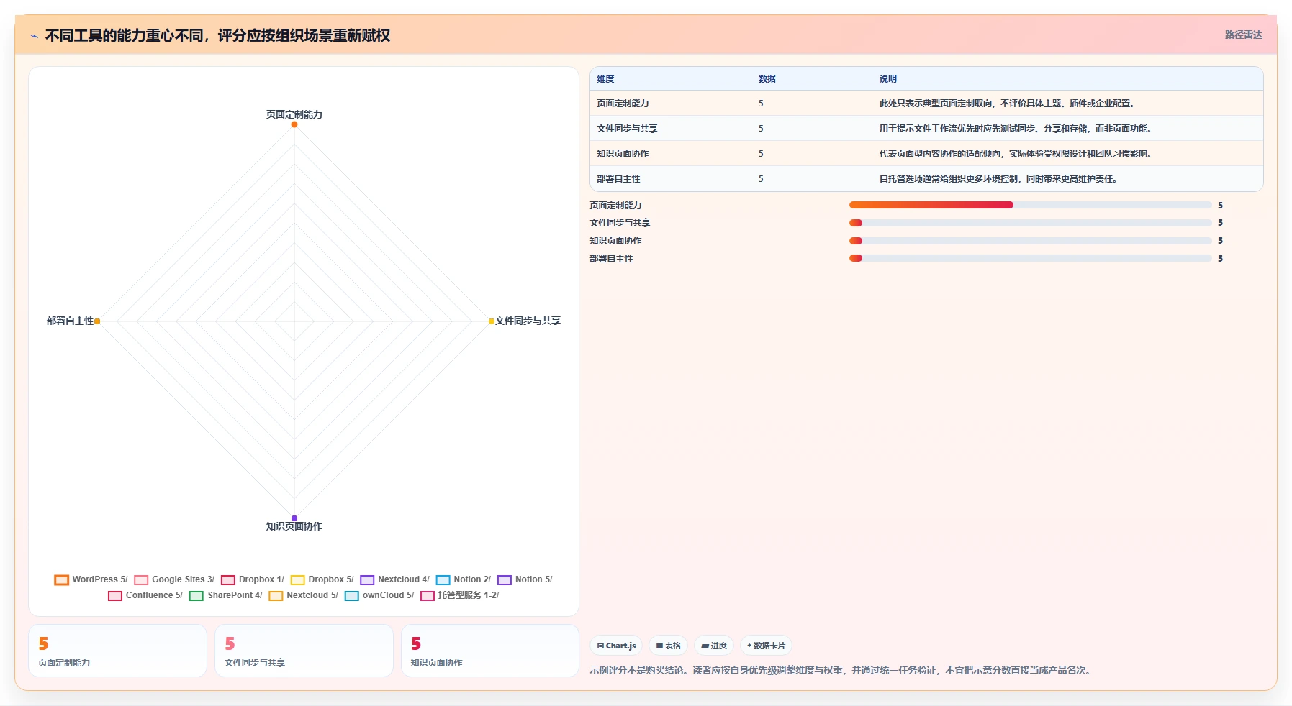Click the 页面定制能力 progress bar
The height and width of the screenshot is (706, 1292).
pos(1031,205)
